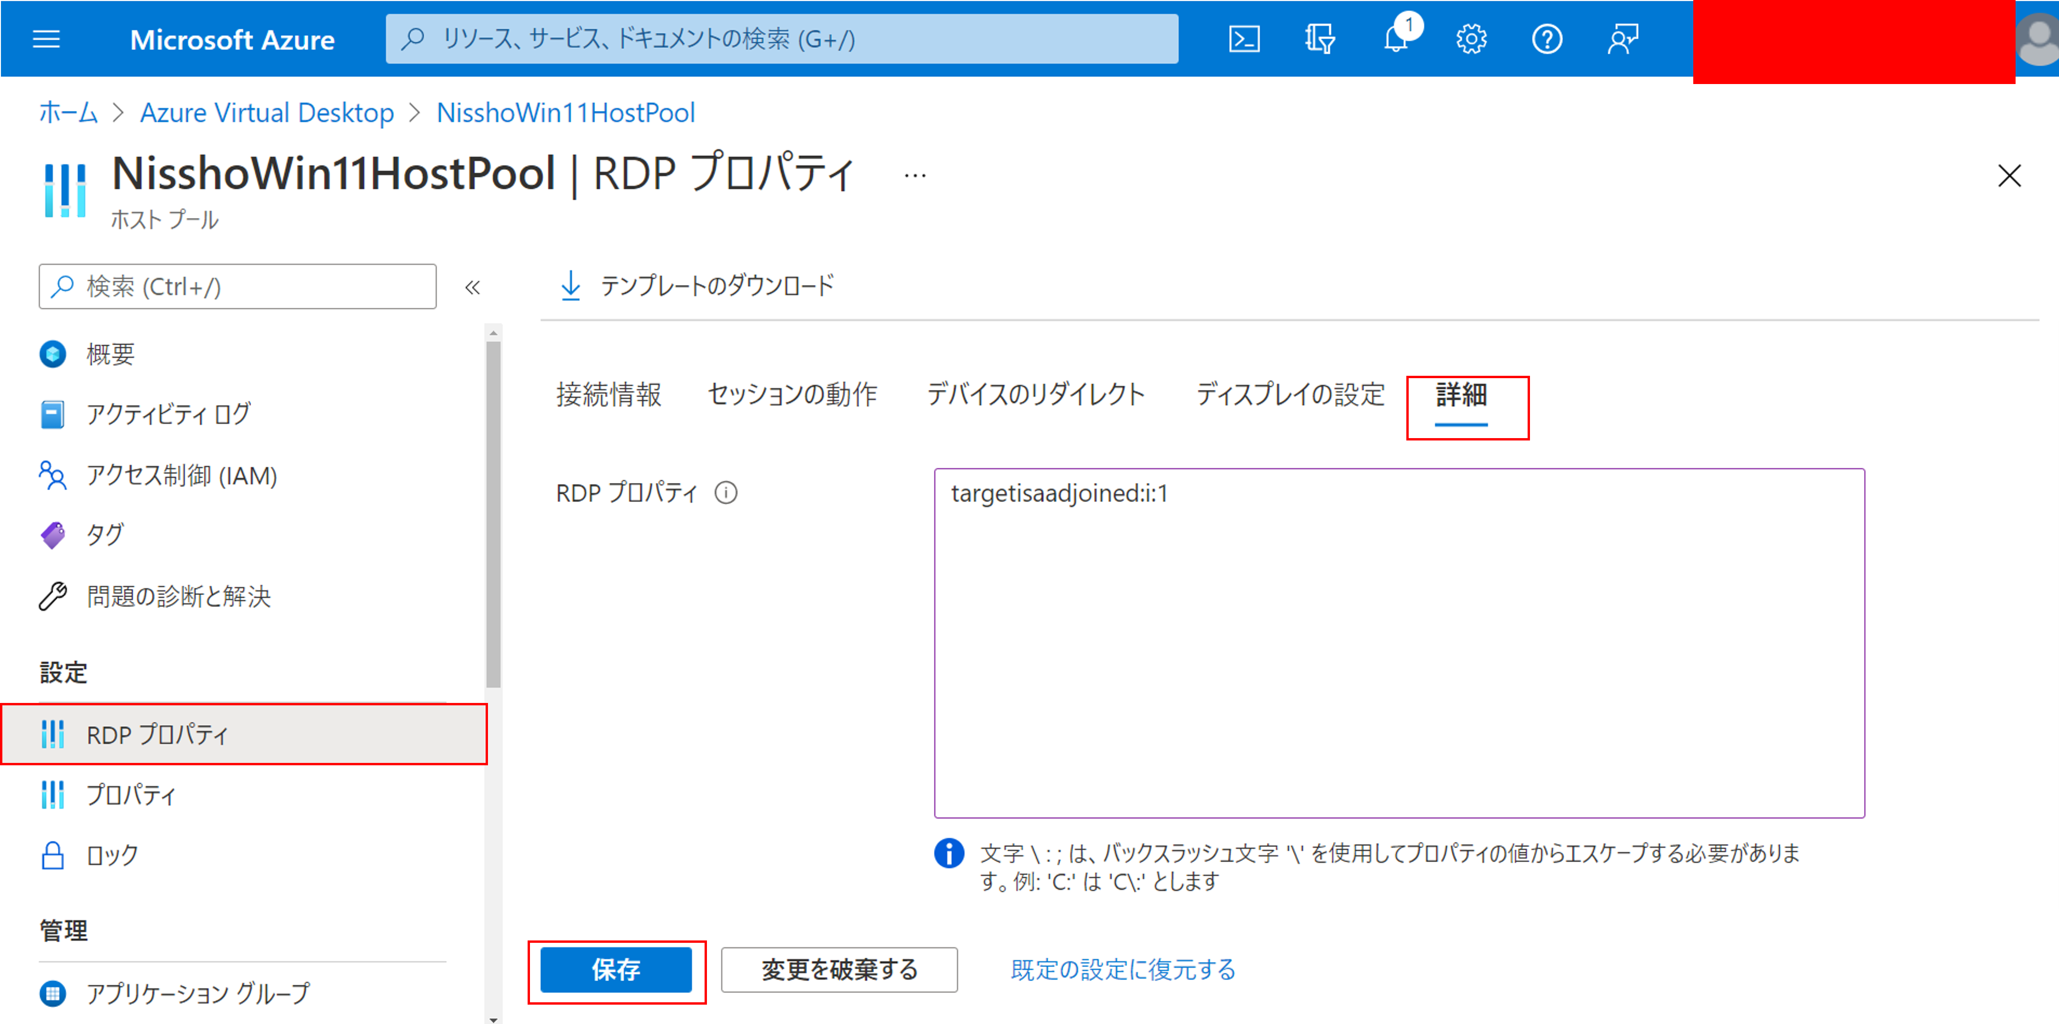Switch to the 接続情報 tab
2059x1024 pixels.
click(x=609, y=395)
